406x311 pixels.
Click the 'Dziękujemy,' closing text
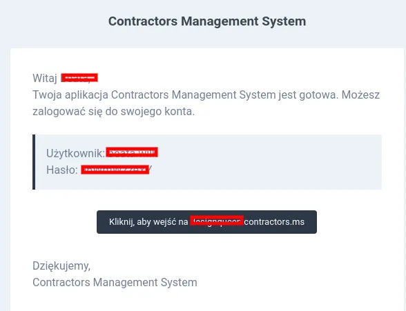[x=61, y=266]
